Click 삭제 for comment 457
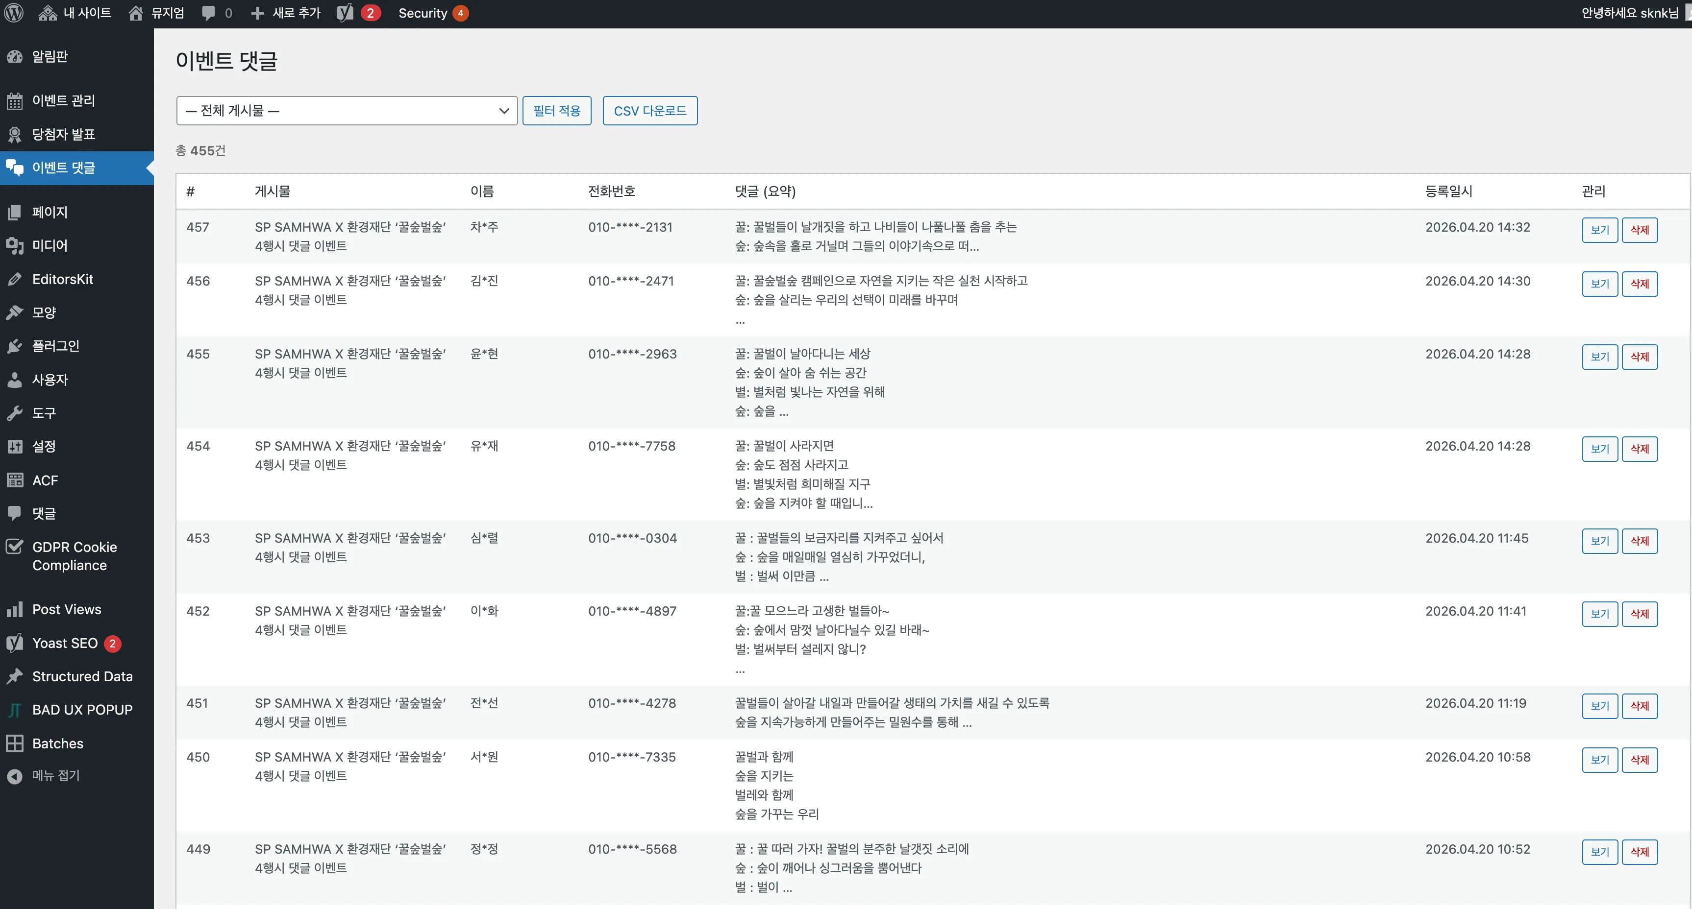 pos(1640,230)
